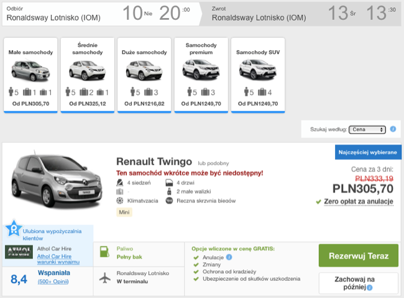Screen dimensions: 404x298
Task: Click the green checkmark beside Ubezpieczenie od skutków uszkodzenia
Action: [196, 279]
